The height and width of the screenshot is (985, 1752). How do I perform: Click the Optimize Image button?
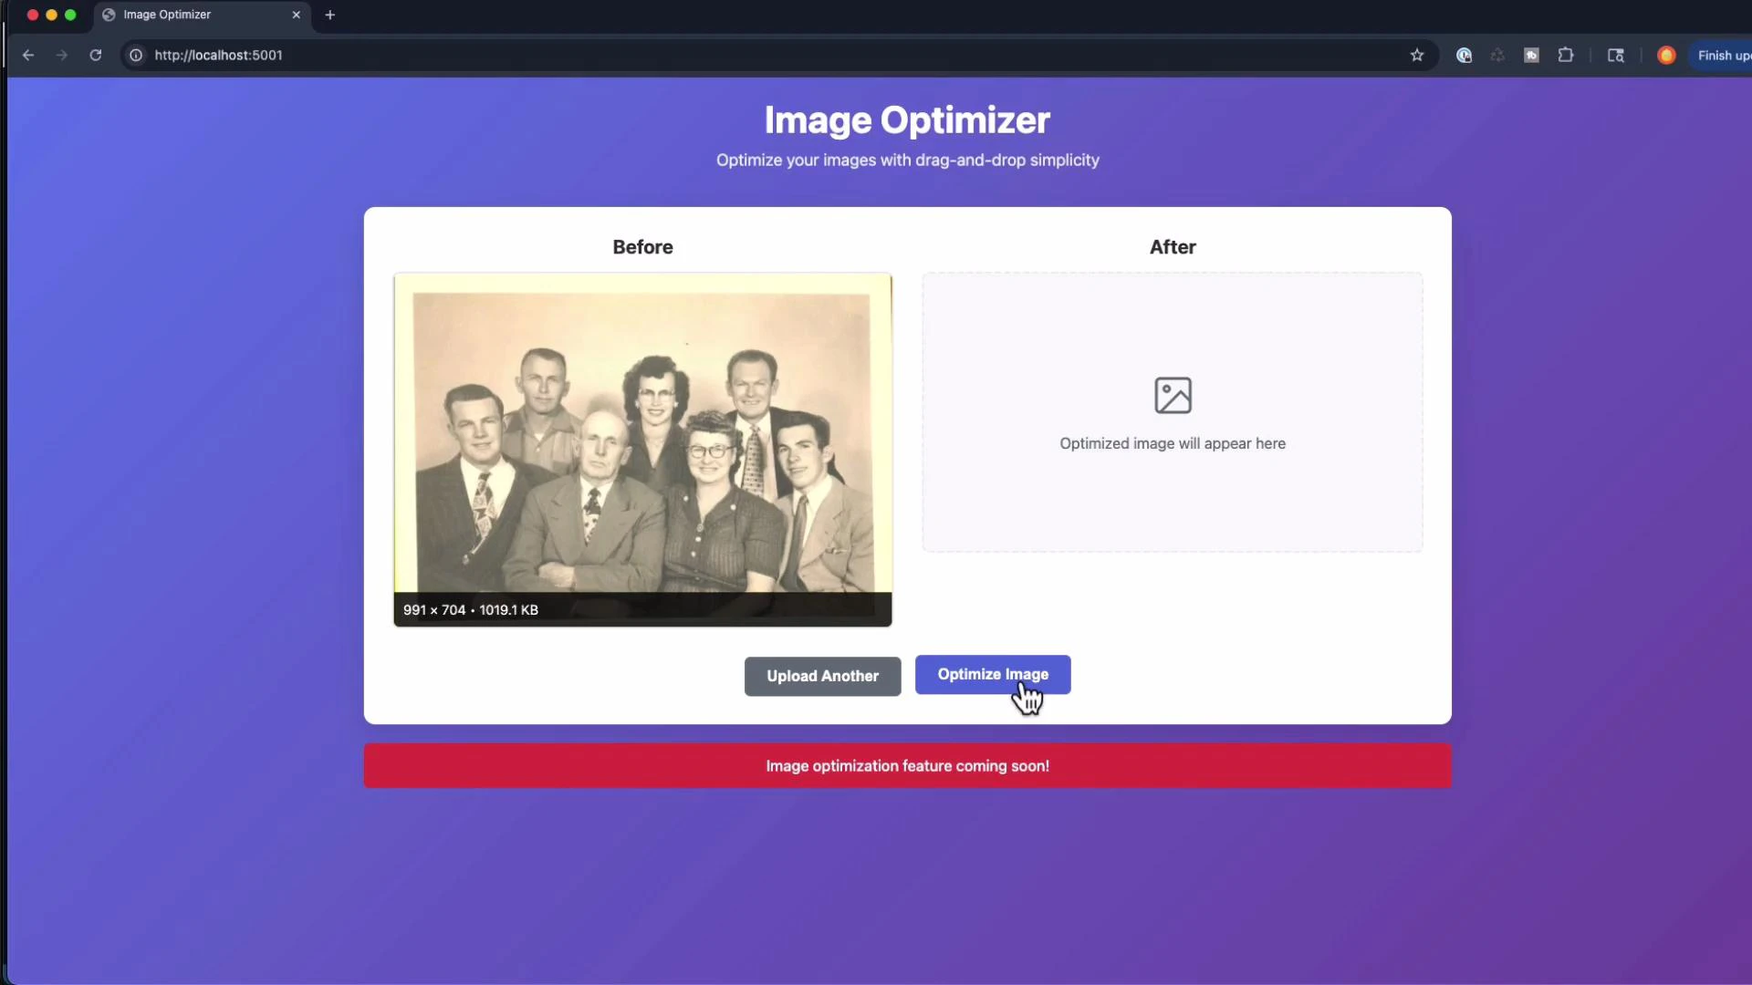coord(992,675)
